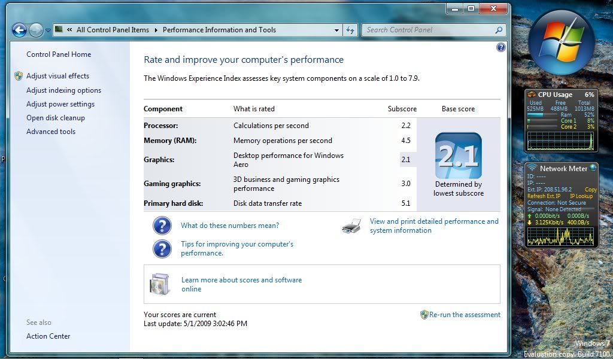Image resolution: width=613 pixels, height=359 pixels.
Task: Open Control Panel Home
Action: [59, 54]
